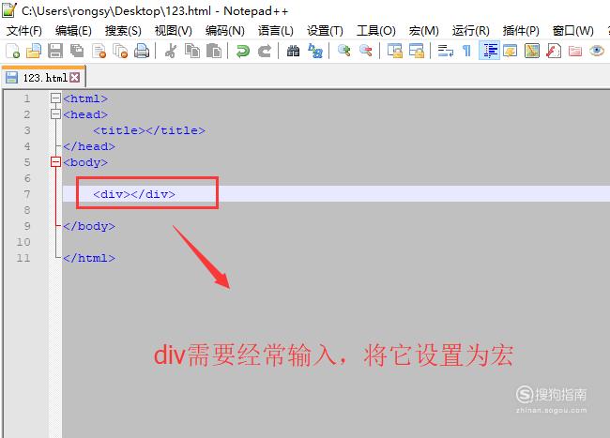Click the </head> closing tag
The image size is (610, 438).
[89, 146]
